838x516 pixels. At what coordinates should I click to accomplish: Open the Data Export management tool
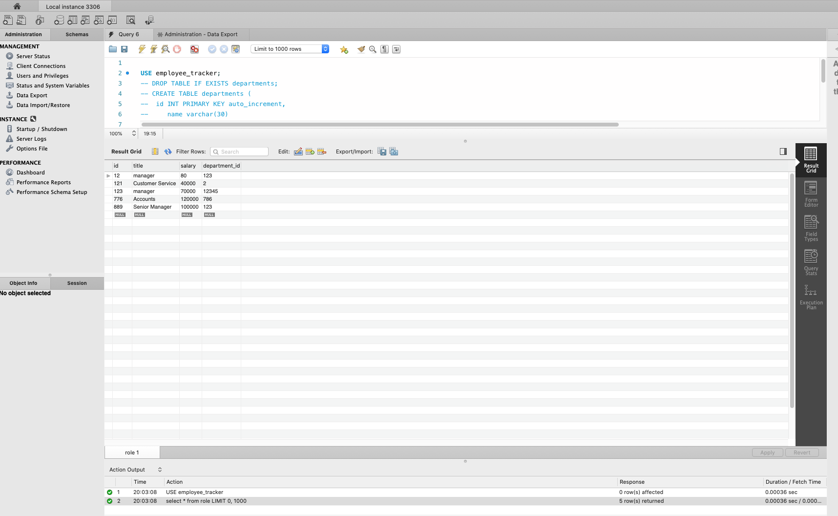pos(32,95)
